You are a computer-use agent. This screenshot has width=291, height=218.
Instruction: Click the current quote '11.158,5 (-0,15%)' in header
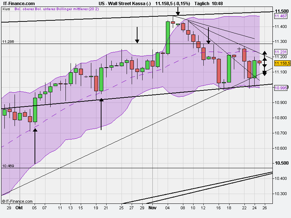[172, 4]
